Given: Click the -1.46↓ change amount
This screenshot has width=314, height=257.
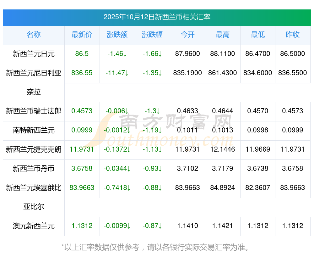Looking at the screenshot, I should pos(117,54).
